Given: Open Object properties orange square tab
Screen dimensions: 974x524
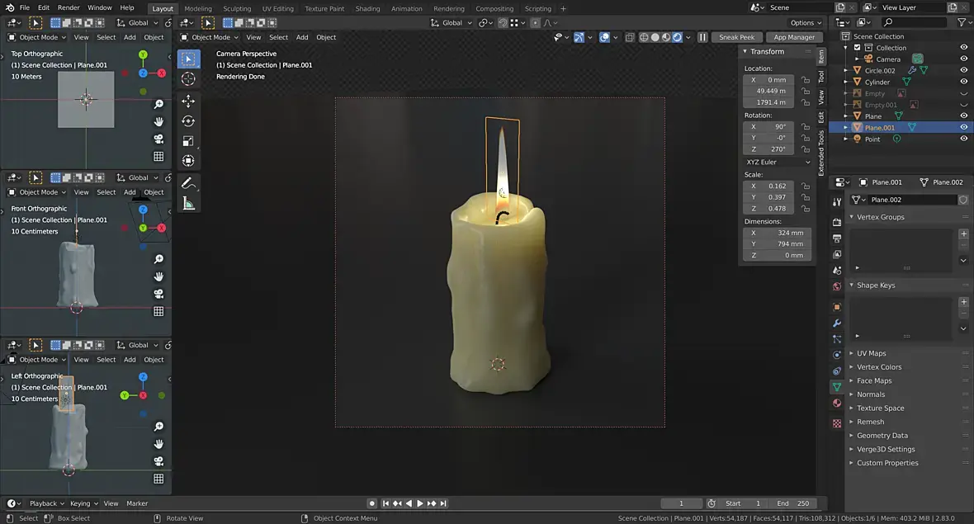Looking at the screenshot, I should (x=837, y=307).
